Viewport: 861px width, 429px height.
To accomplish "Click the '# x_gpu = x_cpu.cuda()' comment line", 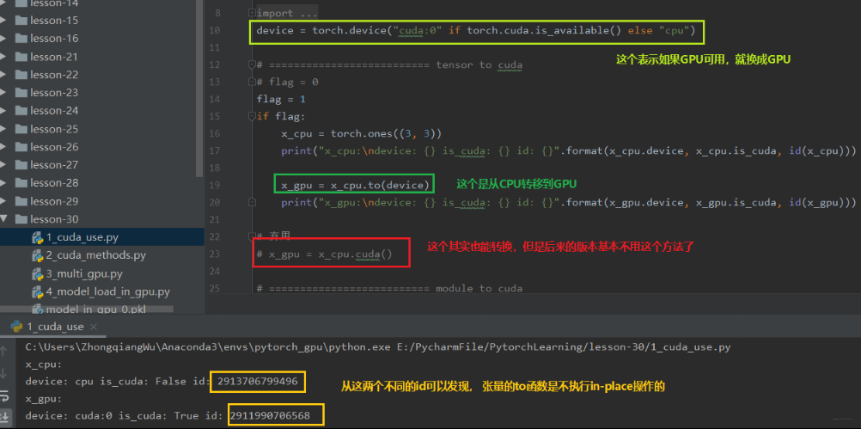I will (x=325, y=254).
